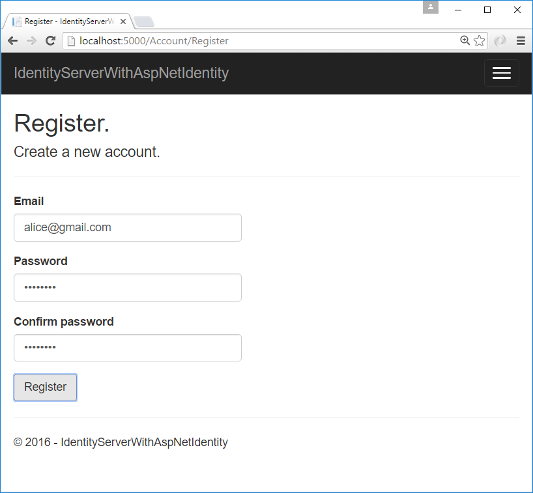Open the IdentityServerWithAspNetIdentity navbar brand link
This screenshot has width=533, height=493.
(121, 73)
